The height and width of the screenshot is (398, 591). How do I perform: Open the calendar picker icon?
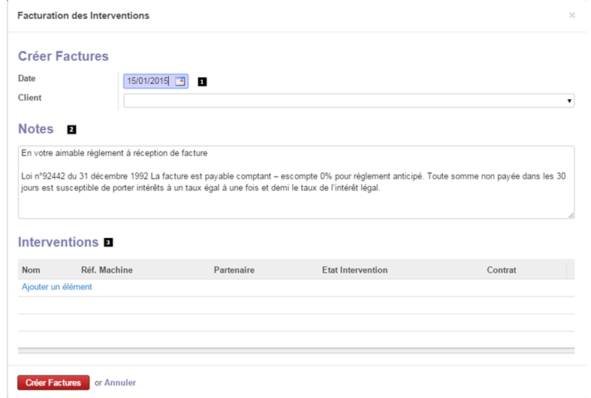[x=180, y=81]
